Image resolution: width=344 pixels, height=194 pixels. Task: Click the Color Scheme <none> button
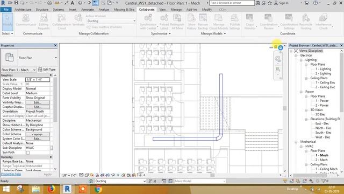point(38,134)
